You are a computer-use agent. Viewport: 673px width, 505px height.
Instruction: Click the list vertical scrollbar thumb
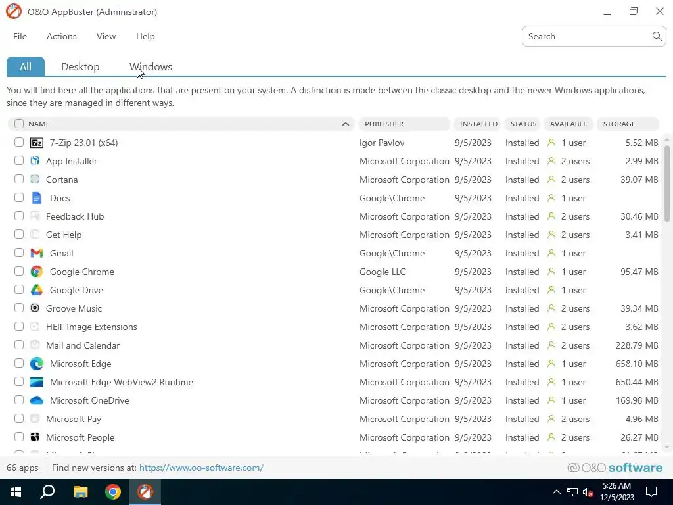pyautogui.click(x=667, y=183)
